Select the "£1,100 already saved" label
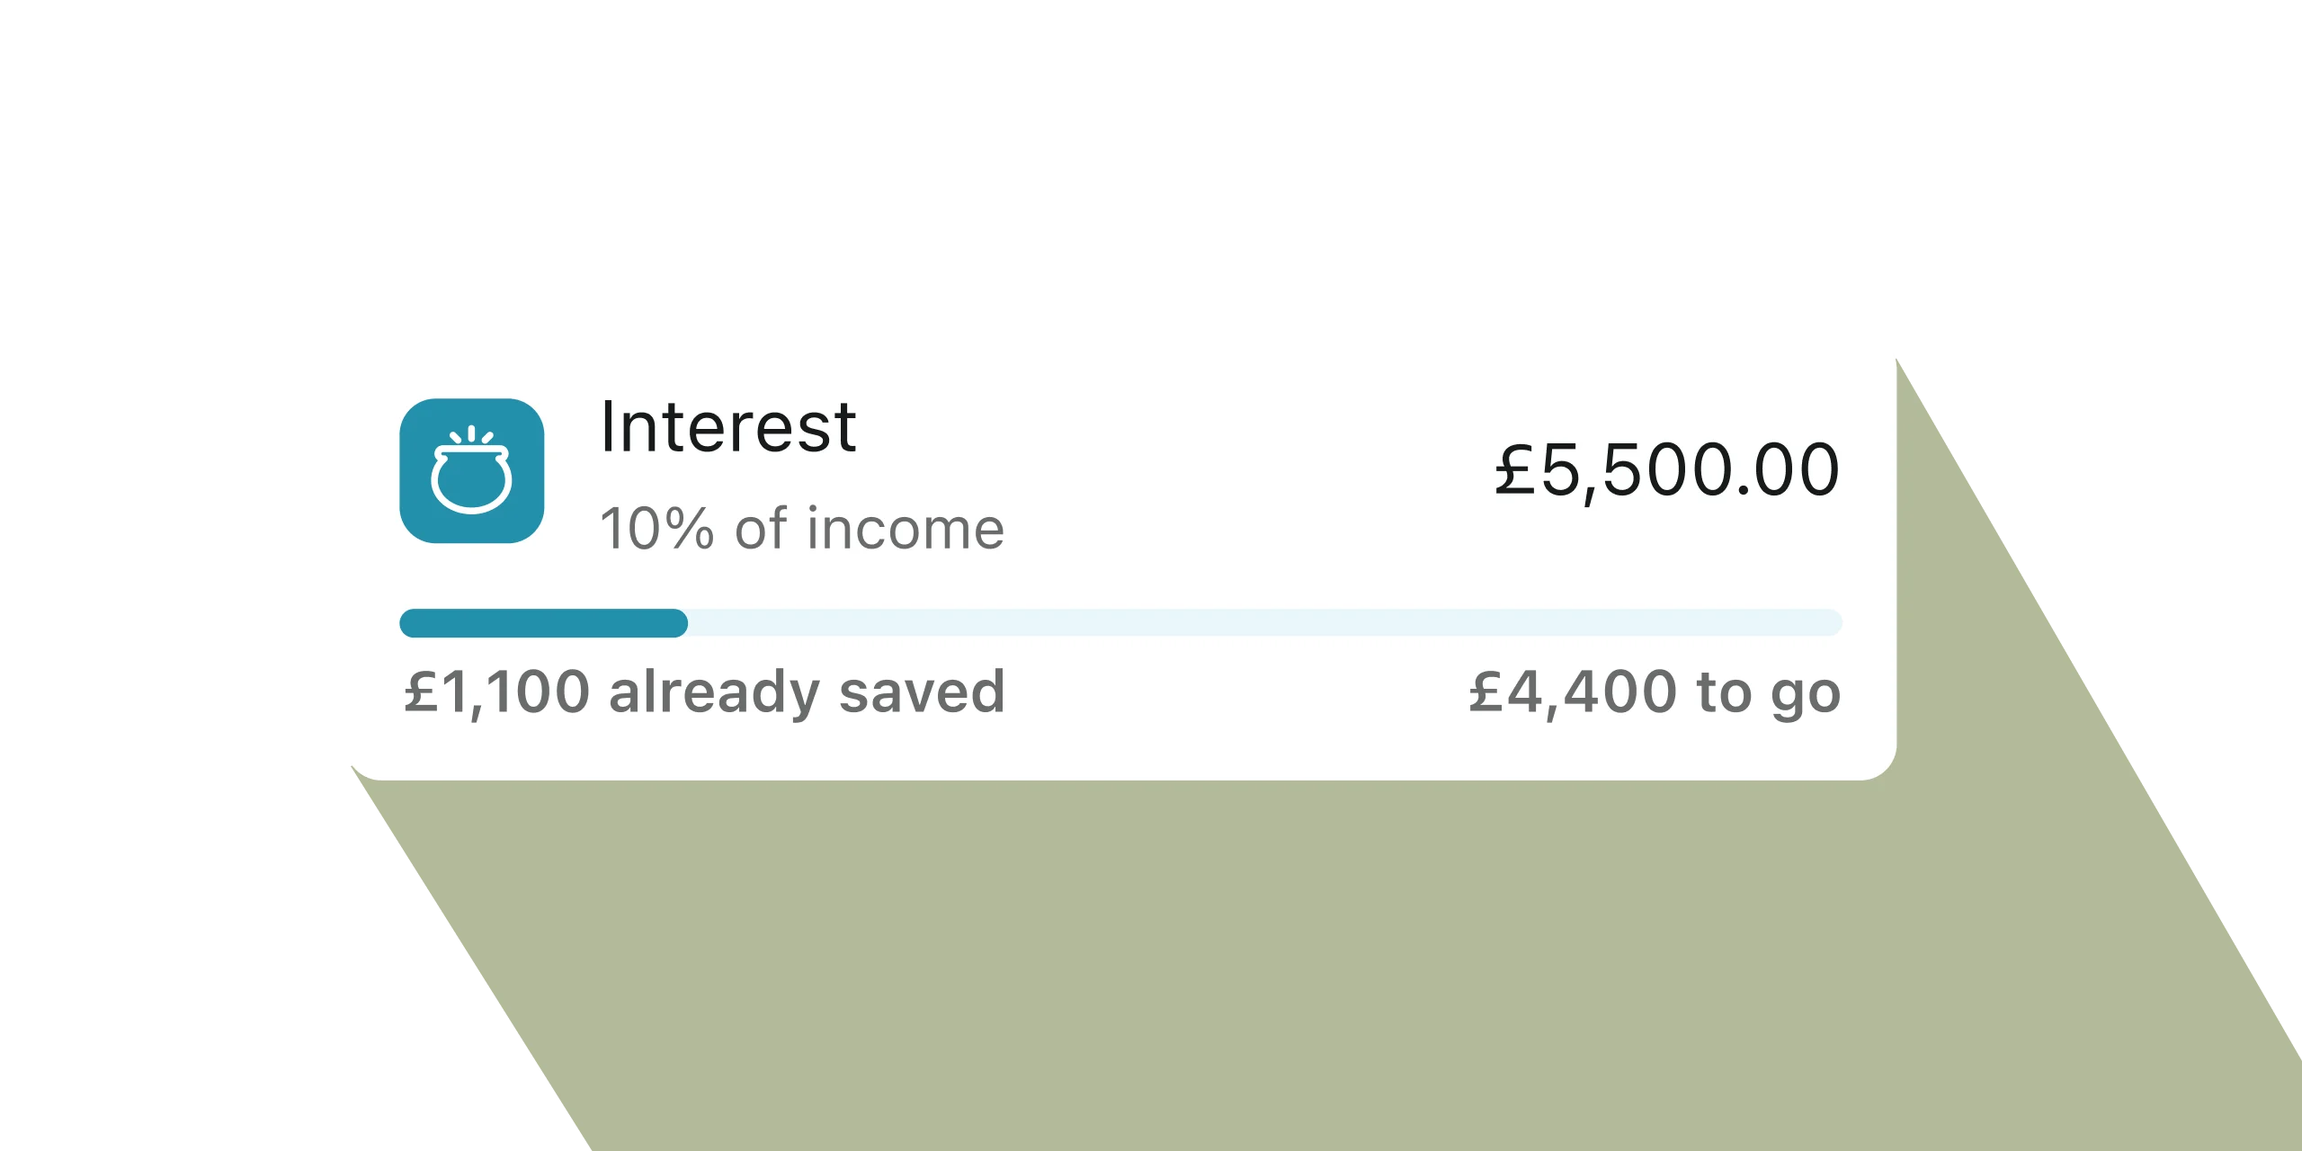The height and width of the screenshot is (1151, 2302). 704,692
